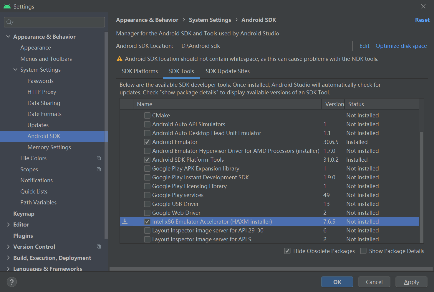Enable the CMake checkbox
Screen dimensions: 434x292
click(x=147, y=115)
